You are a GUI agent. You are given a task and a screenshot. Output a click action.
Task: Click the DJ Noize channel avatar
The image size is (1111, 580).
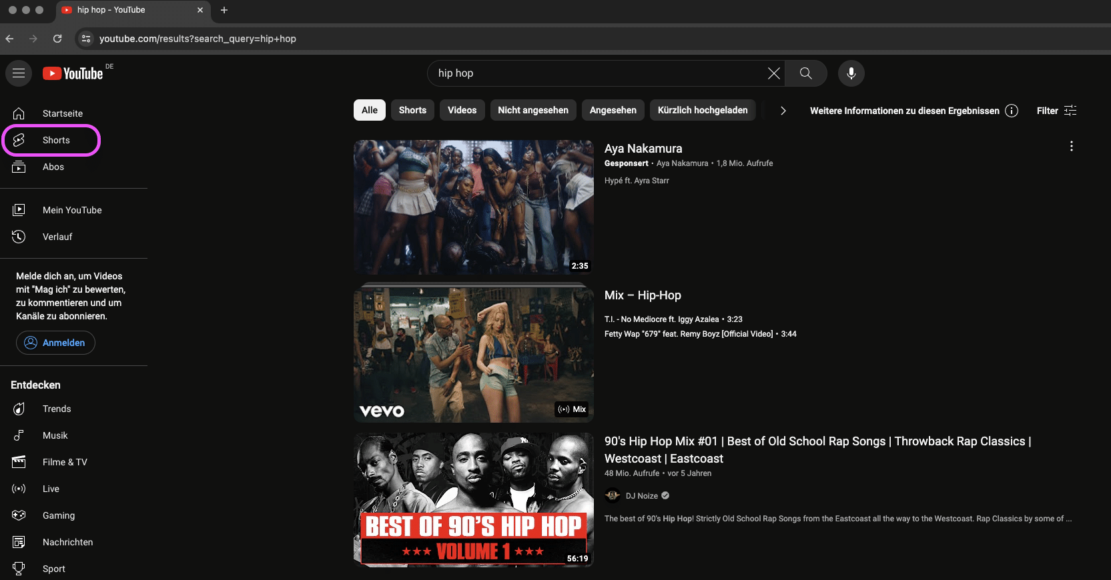612,495
